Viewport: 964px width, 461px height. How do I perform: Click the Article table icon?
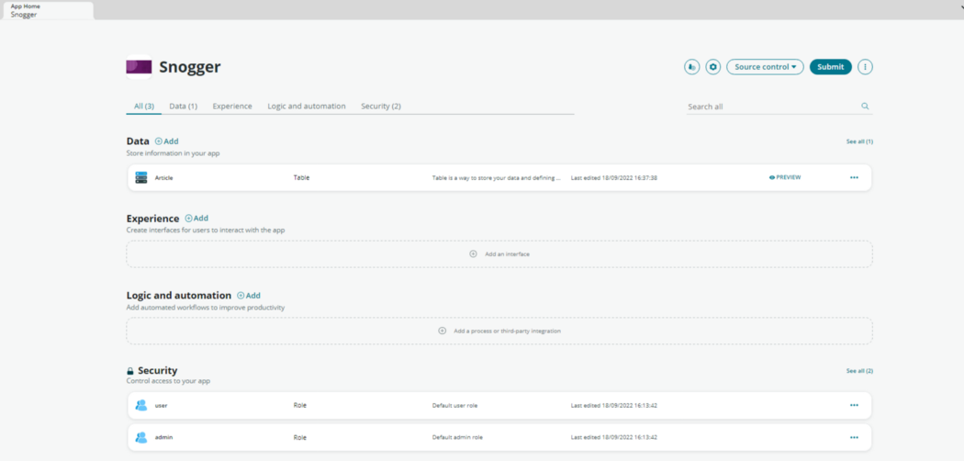[141, 177]
